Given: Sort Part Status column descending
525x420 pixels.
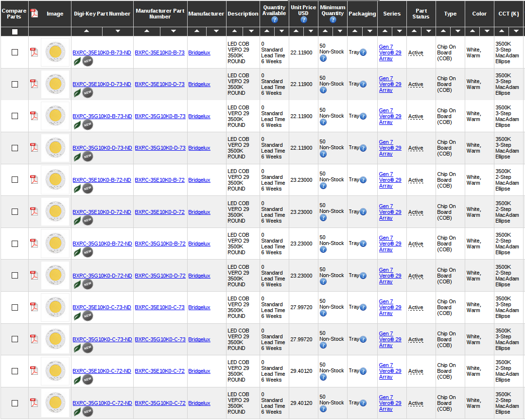Looking at the screenshot, I should click(x=428, y=31).
